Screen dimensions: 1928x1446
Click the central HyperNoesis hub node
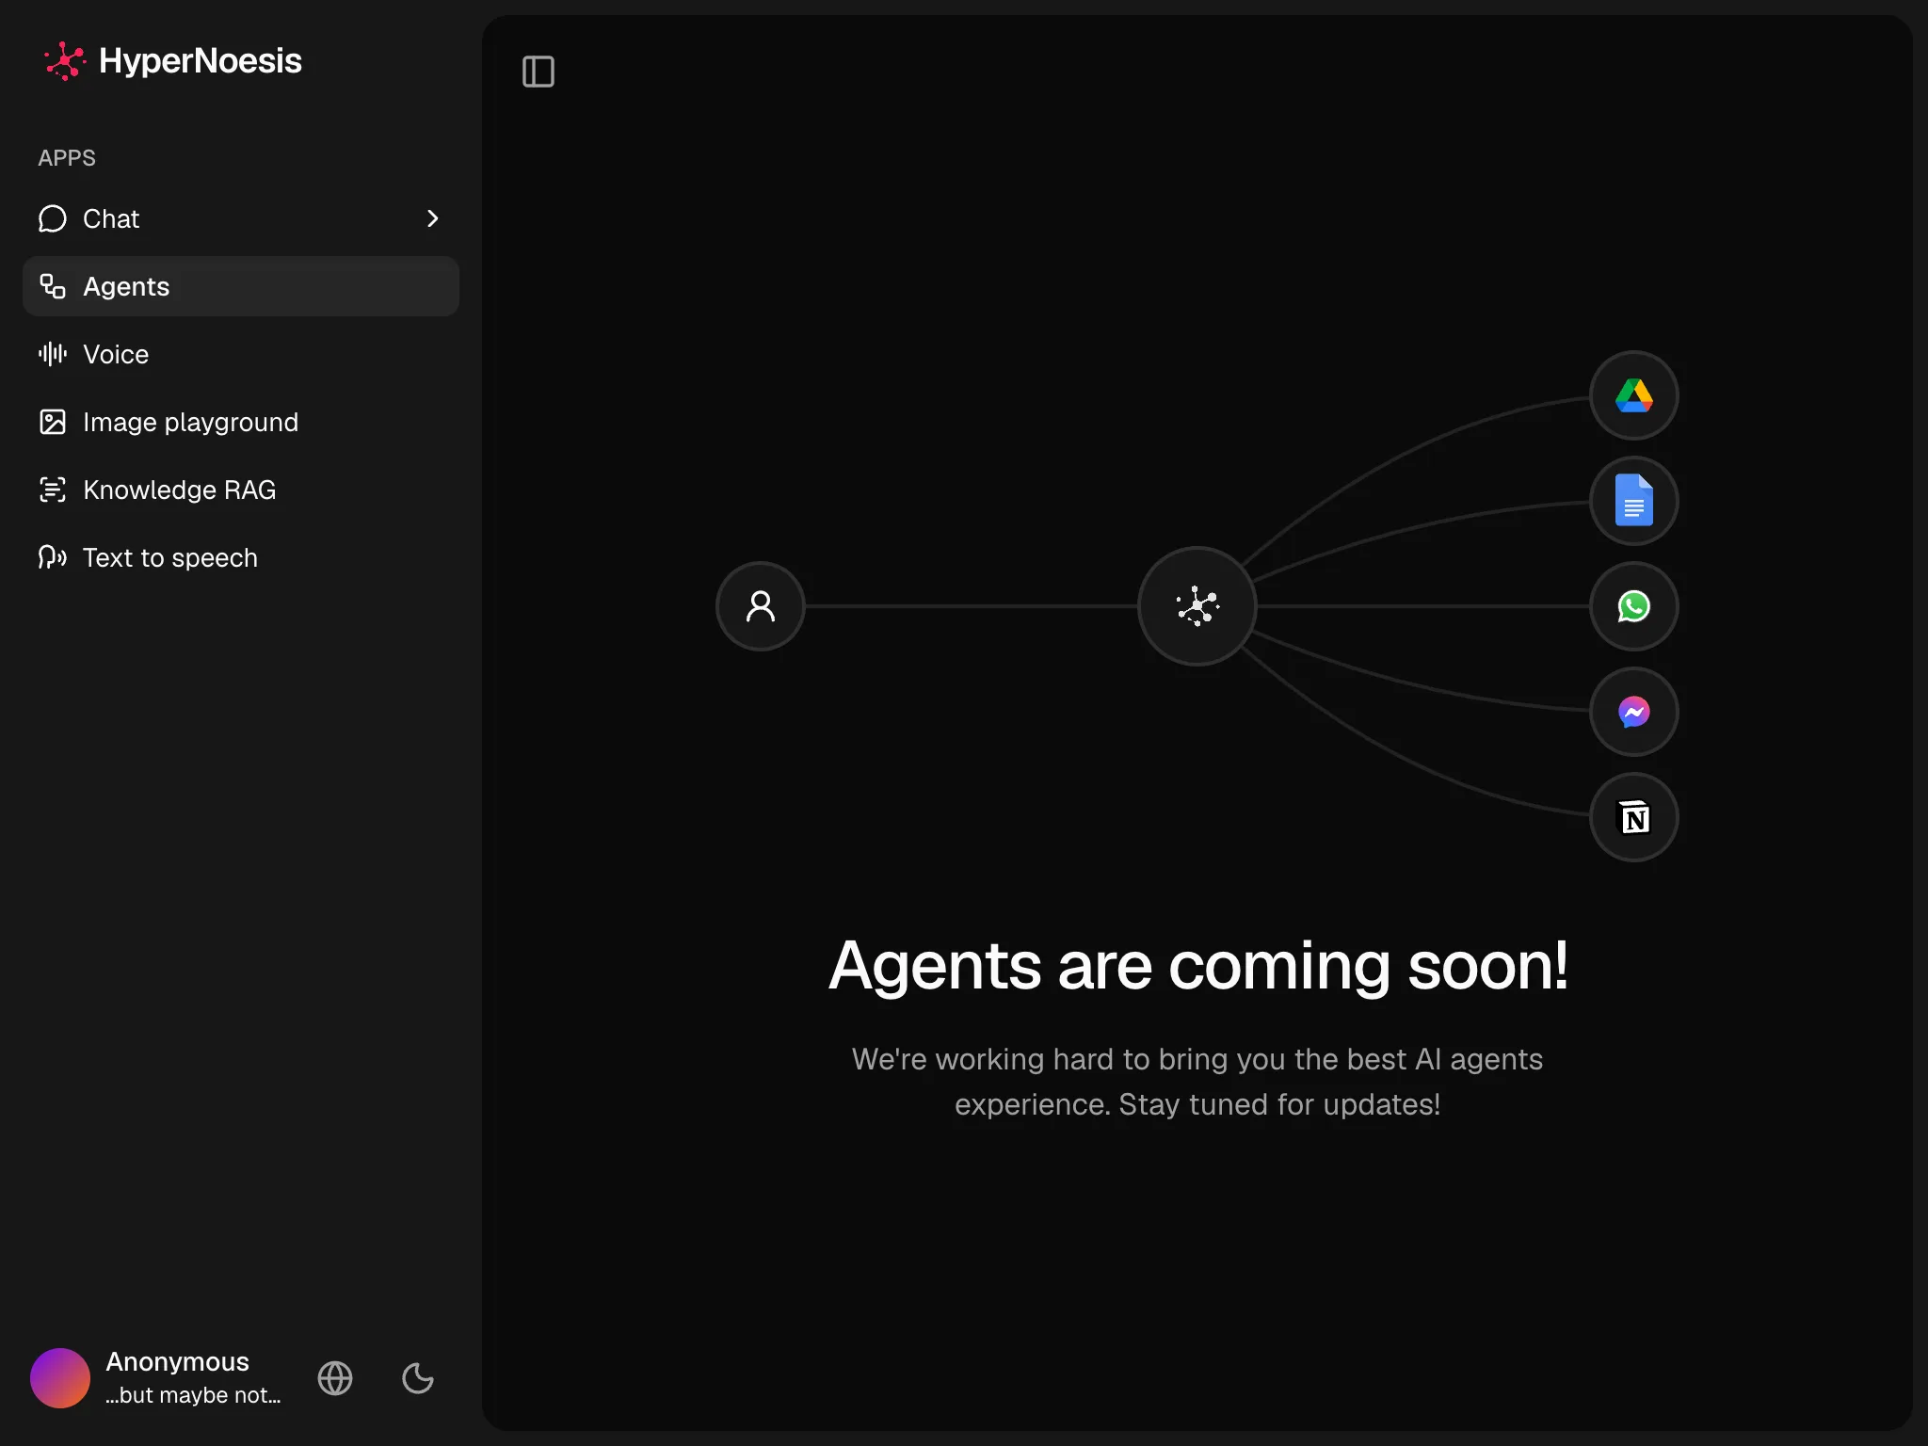1197,606
